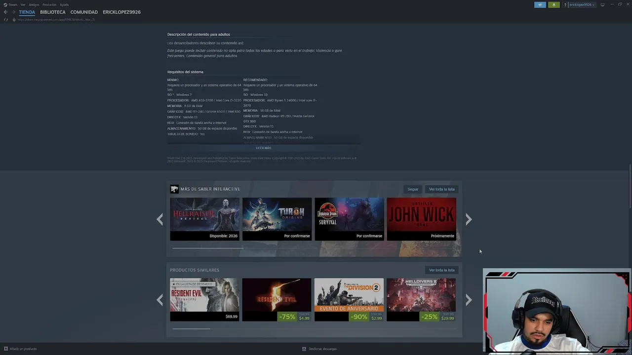Open the Resident Evil 5 card at -75%
The height and width of the screenshot is (355, 632).
(x=277, y=299)
